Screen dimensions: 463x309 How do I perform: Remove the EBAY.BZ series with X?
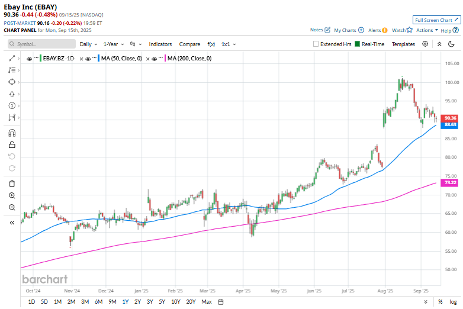tap(81, 59)
